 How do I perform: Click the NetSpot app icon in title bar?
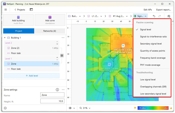point(5,4)
